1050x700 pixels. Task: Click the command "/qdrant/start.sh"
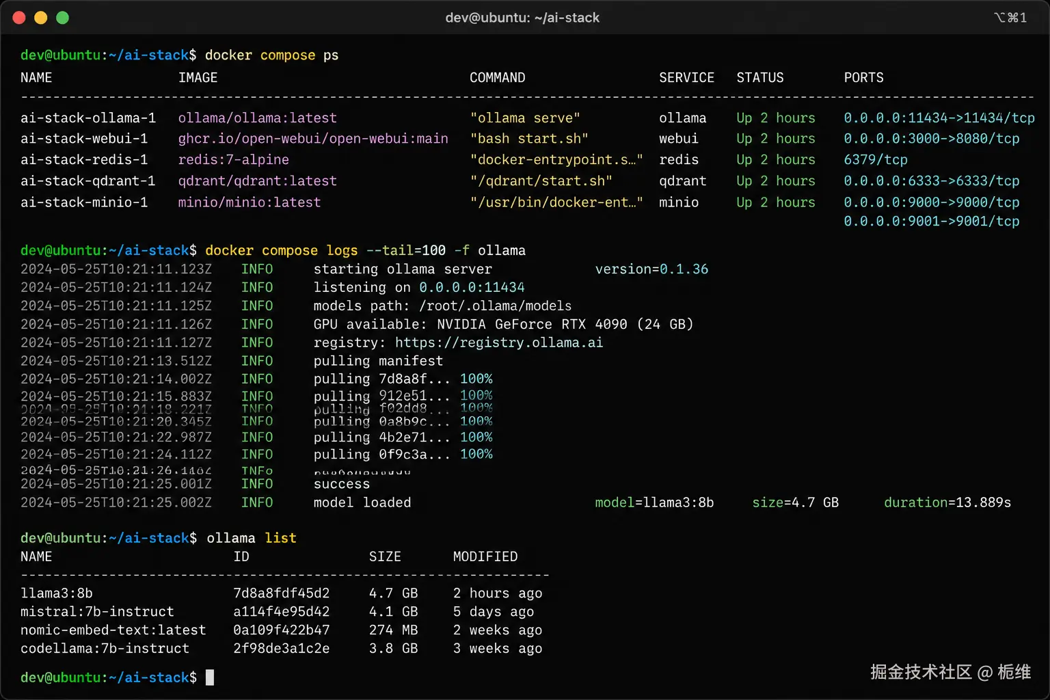click(x=541, y=181)
